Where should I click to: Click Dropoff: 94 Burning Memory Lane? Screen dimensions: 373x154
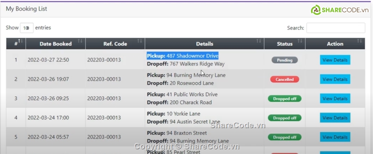click(x=188, y=141)
